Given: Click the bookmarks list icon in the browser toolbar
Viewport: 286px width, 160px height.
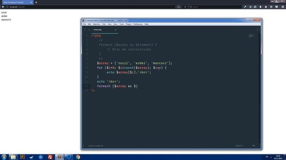Looking at the screenshot, I should [x=255, y=7].
